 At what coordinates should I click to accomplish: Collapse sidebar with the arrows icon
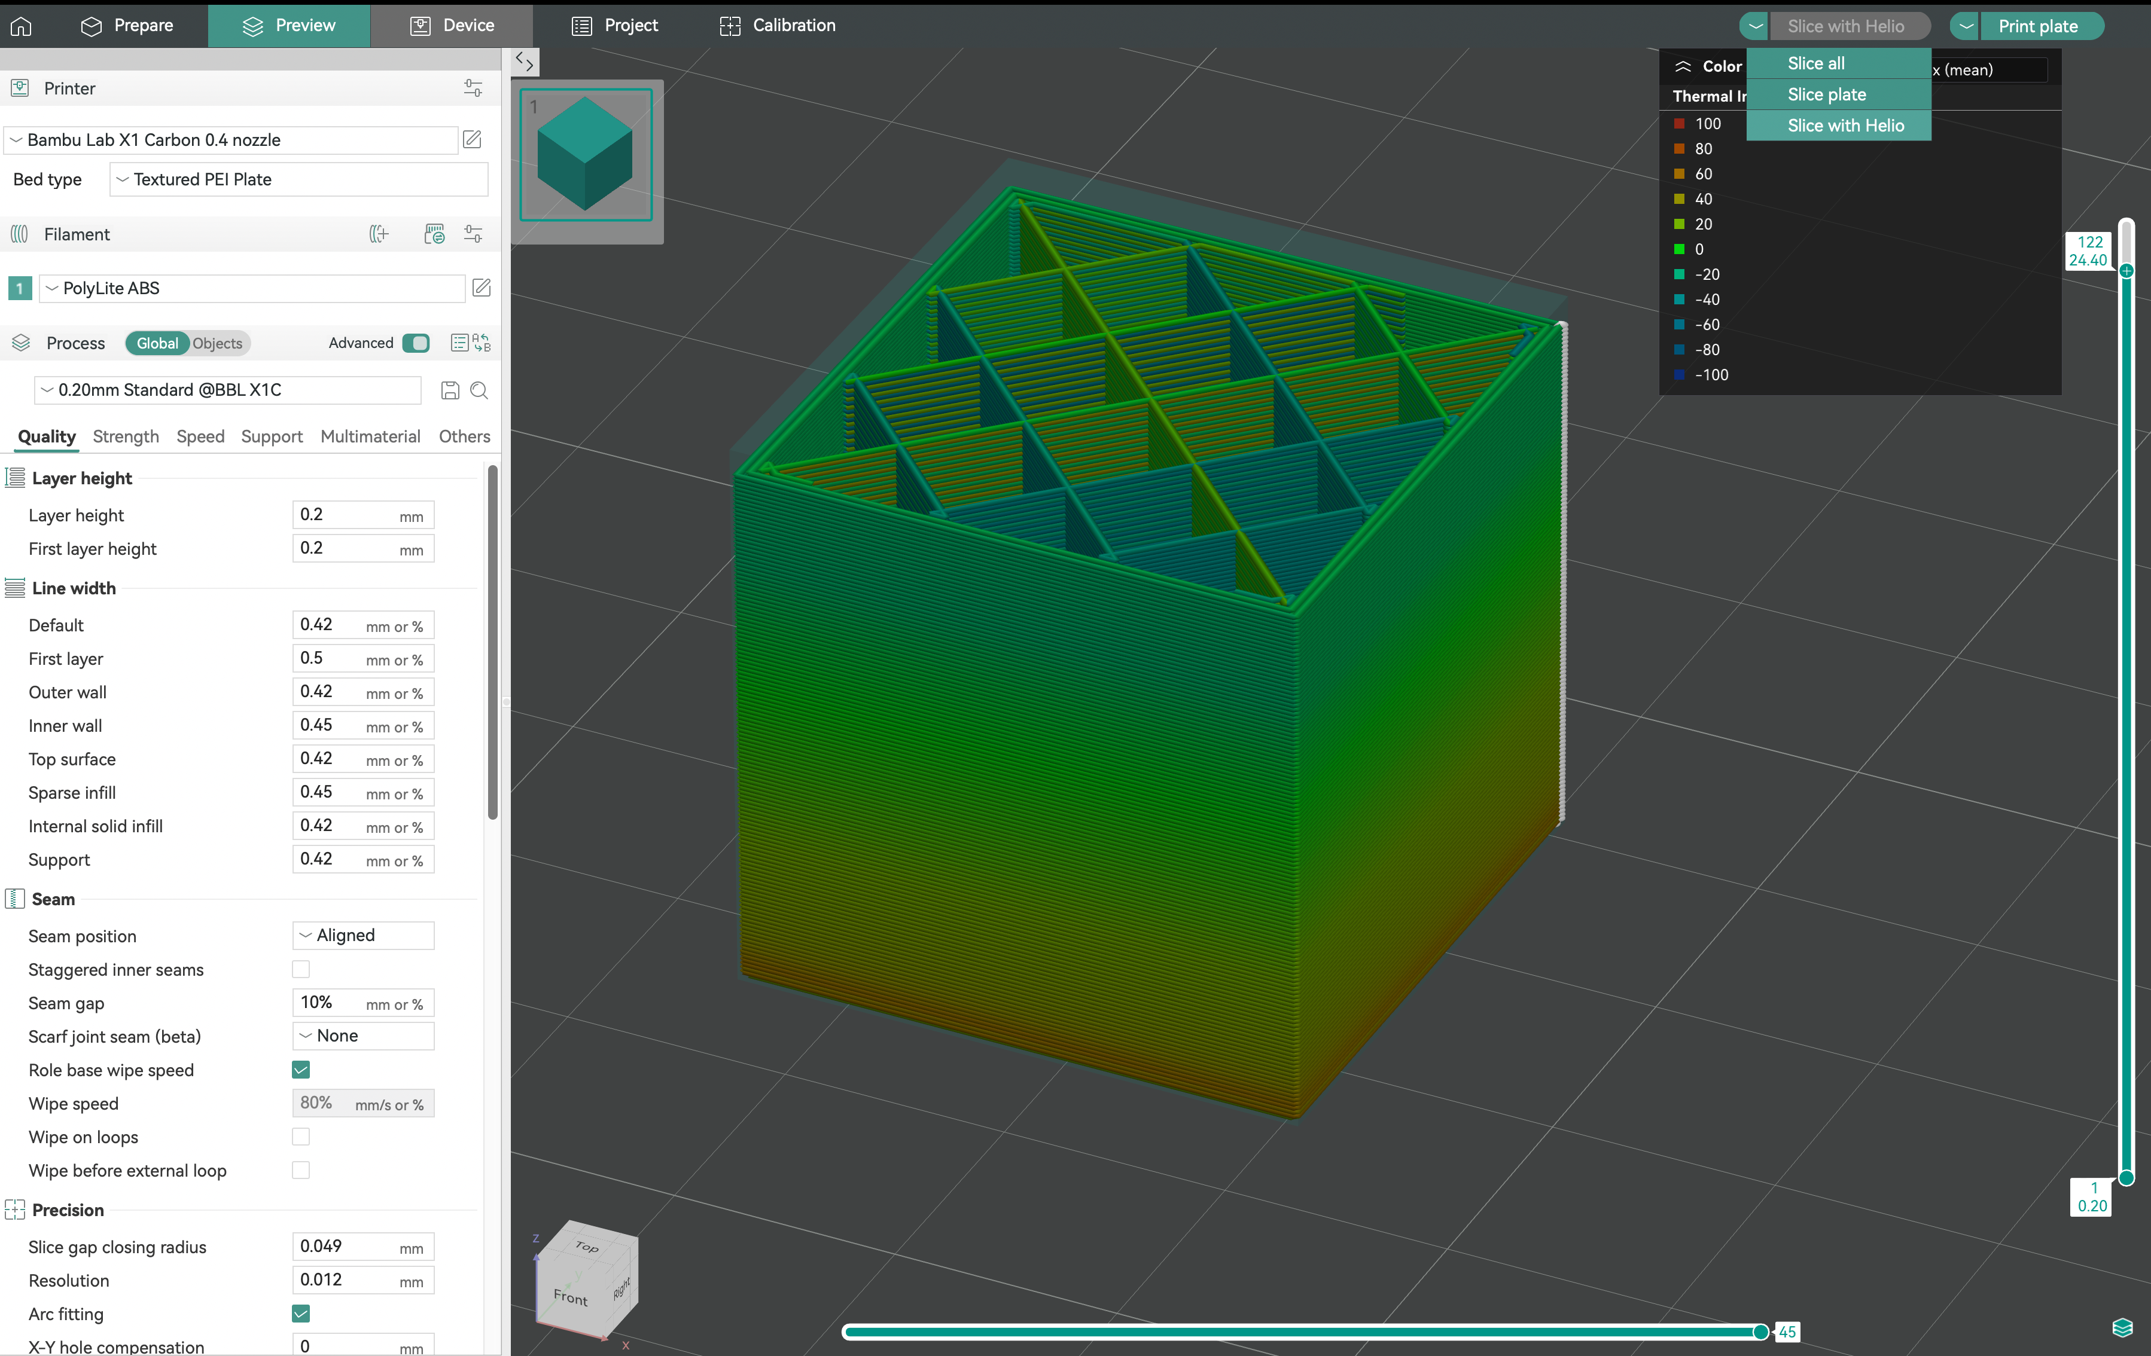[525, 63]
